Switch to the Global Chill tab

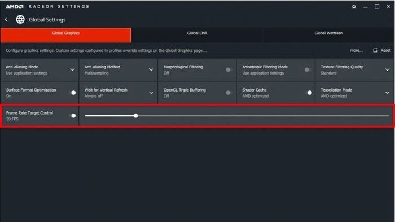(x=197, y=33)
